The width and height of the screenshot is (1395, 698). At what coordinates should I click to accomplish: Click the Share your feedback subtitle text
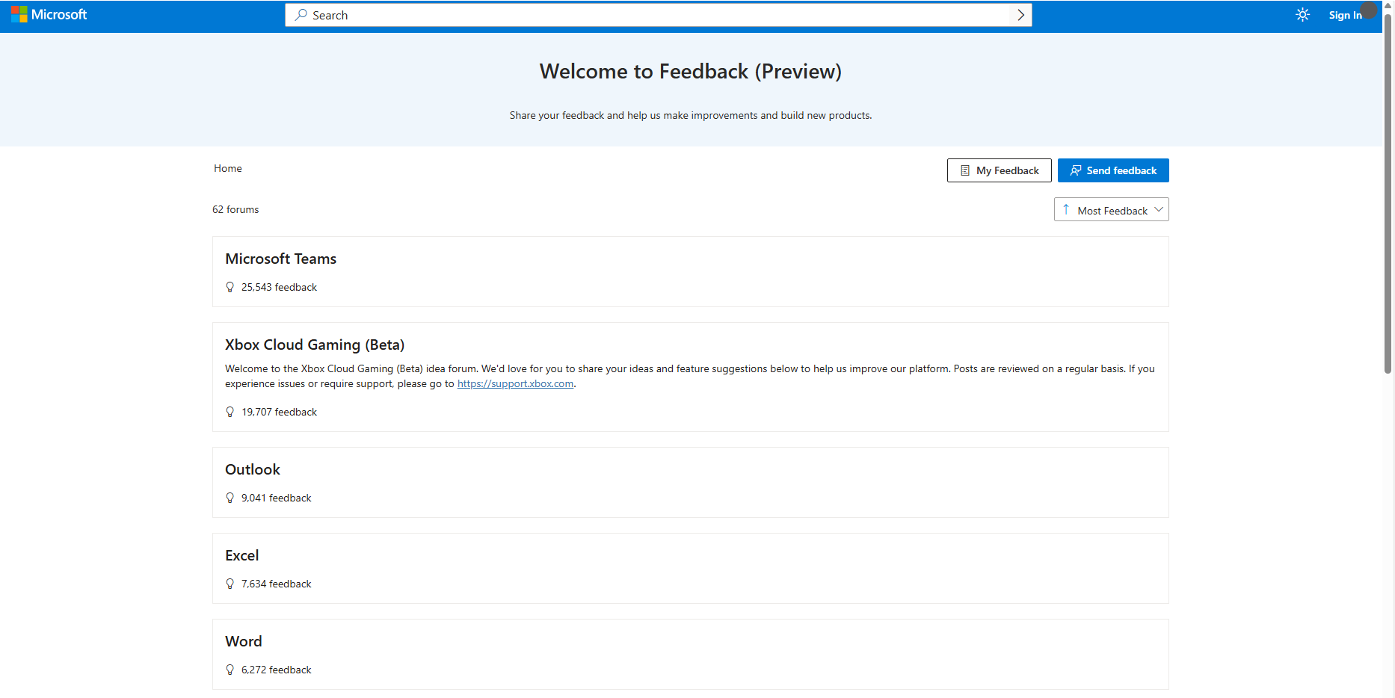[691, 115]
